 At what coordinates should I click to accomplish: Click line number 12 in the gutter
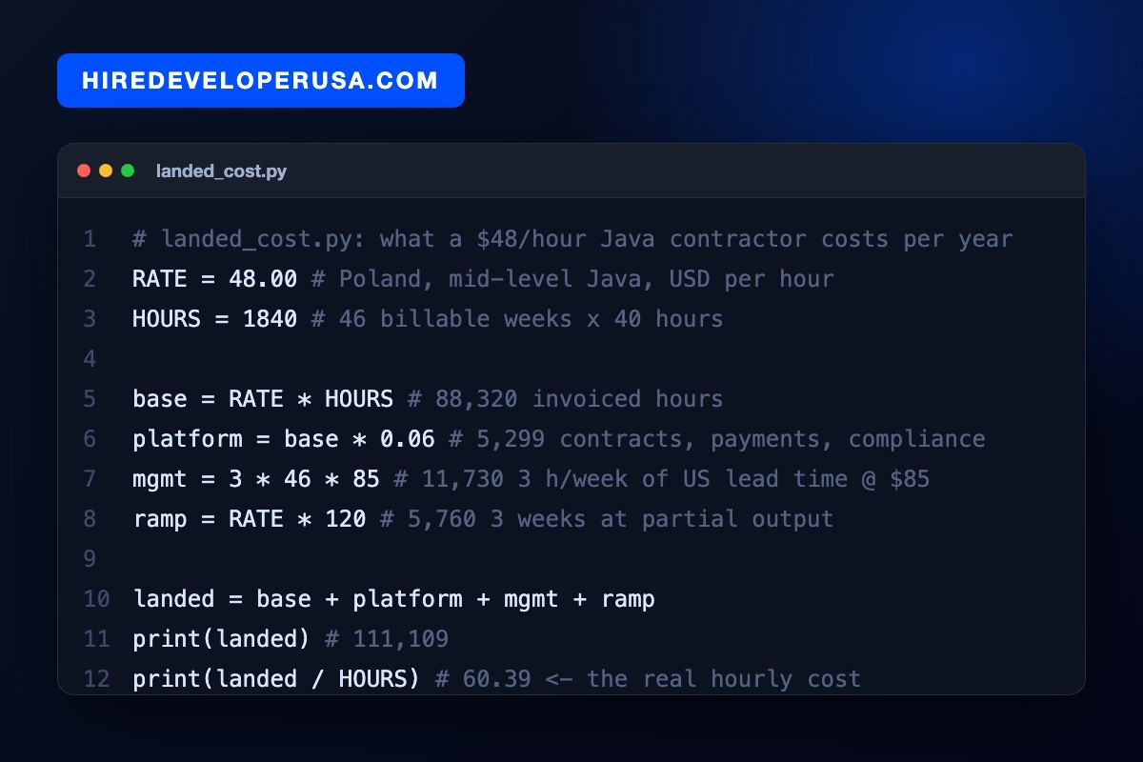[96, 678]
